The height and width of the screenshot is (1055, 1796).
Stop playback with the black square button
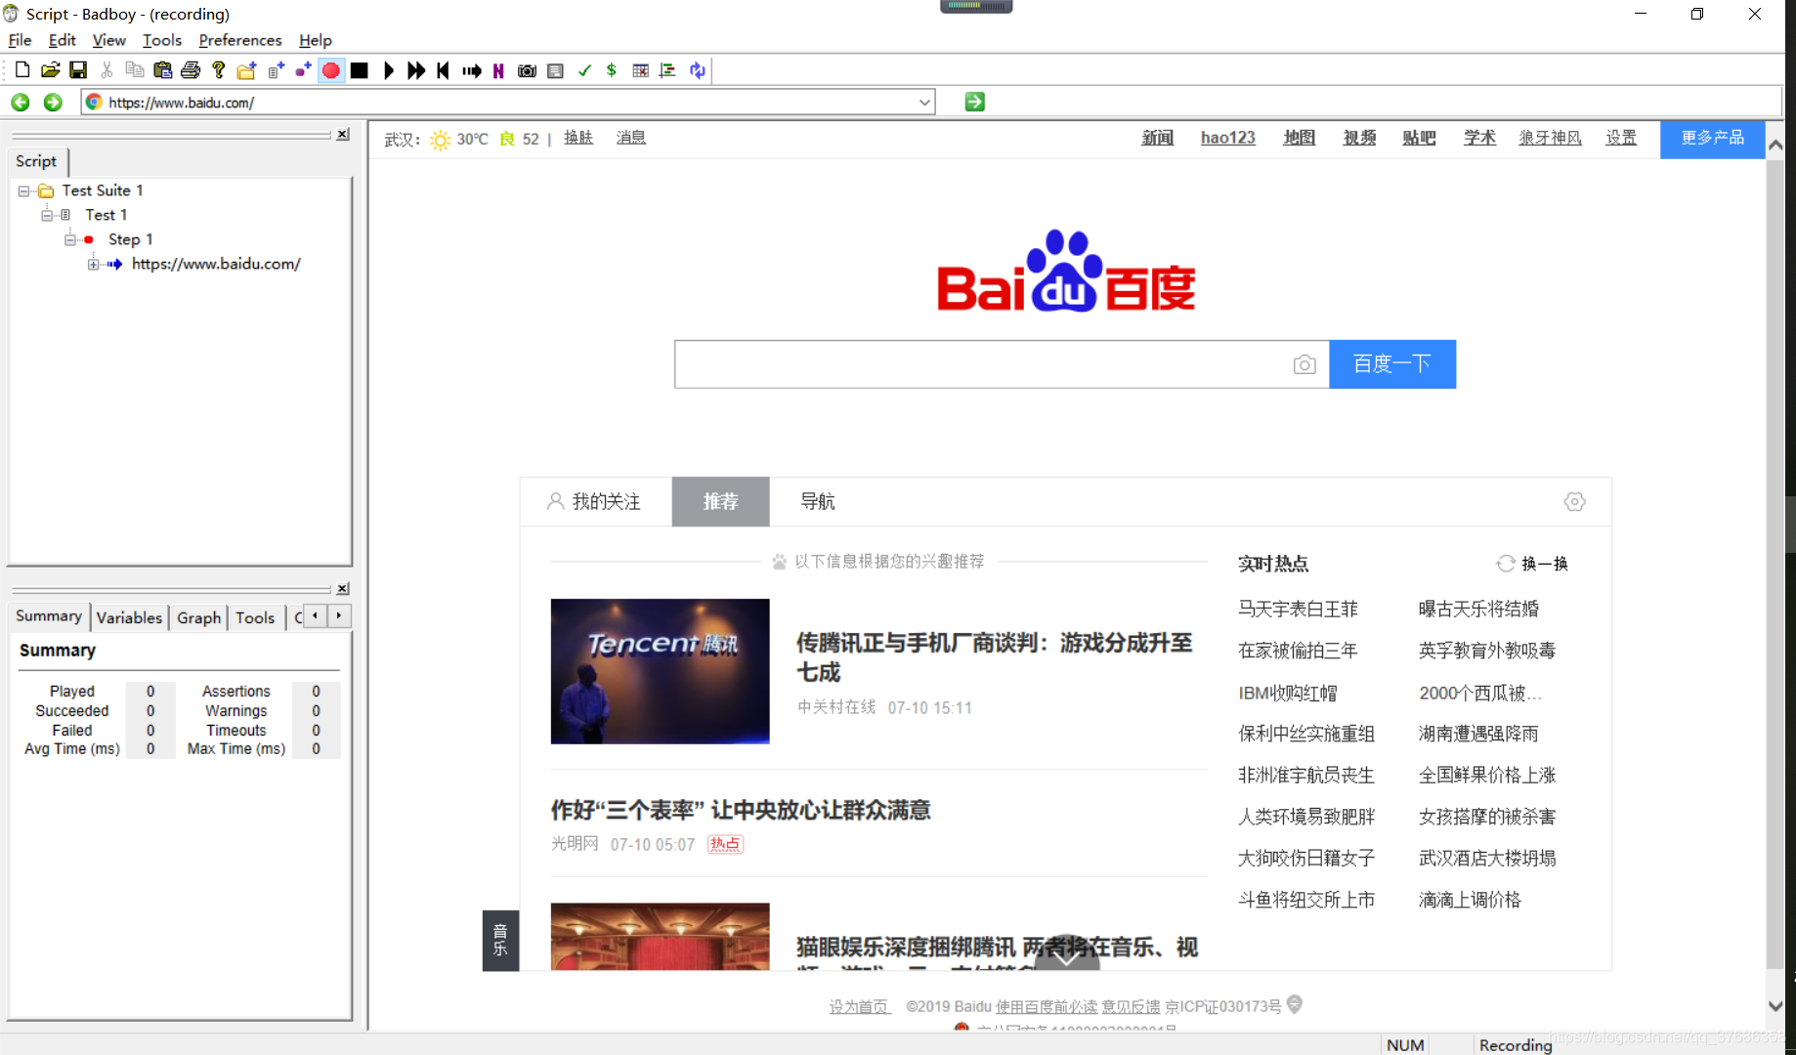pos(360,70)
